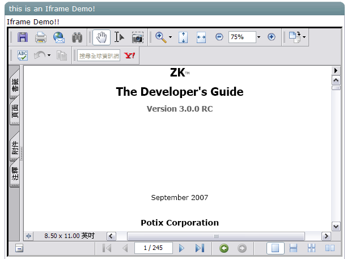Go to First Page button
Viewport: 347px width, 259px height.
[x=107, y=248]
